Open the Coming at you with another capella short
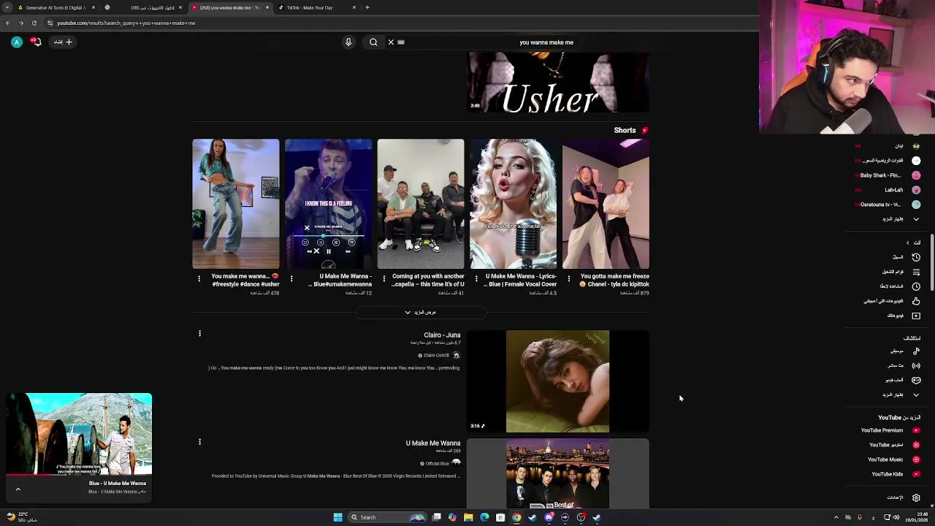Screen dimensions: 935x526 (421, 204)
